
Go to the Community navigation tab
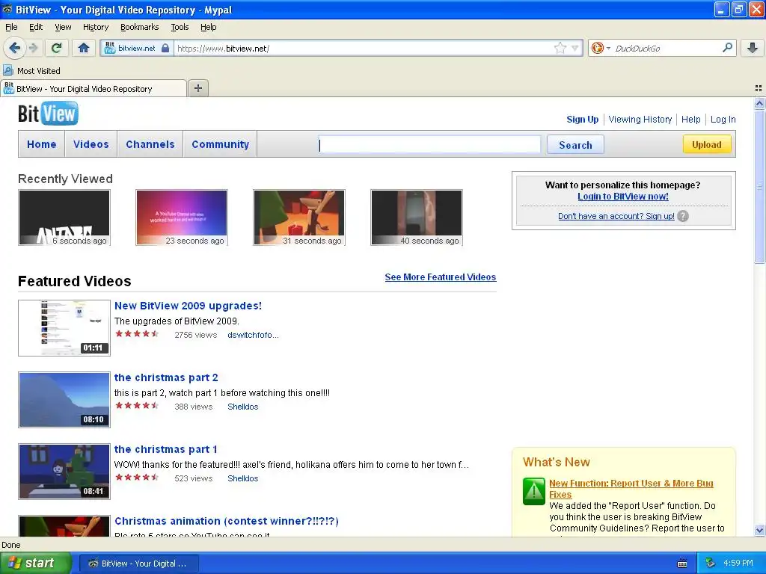[221, 144]
